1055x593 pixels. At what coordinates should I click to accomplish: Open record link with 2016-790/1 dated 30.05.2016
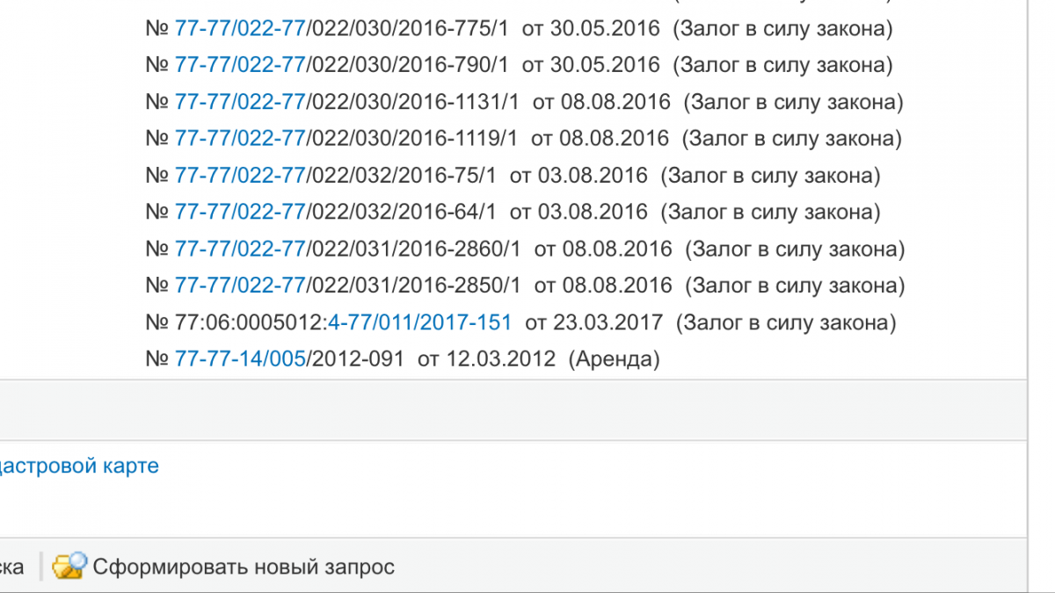coord(240,65)
